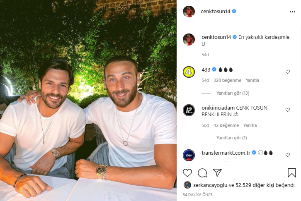The height and width of the screenshot is (201, 301).
Task: Open the 433 account avatar
Action: click(189, 72)
